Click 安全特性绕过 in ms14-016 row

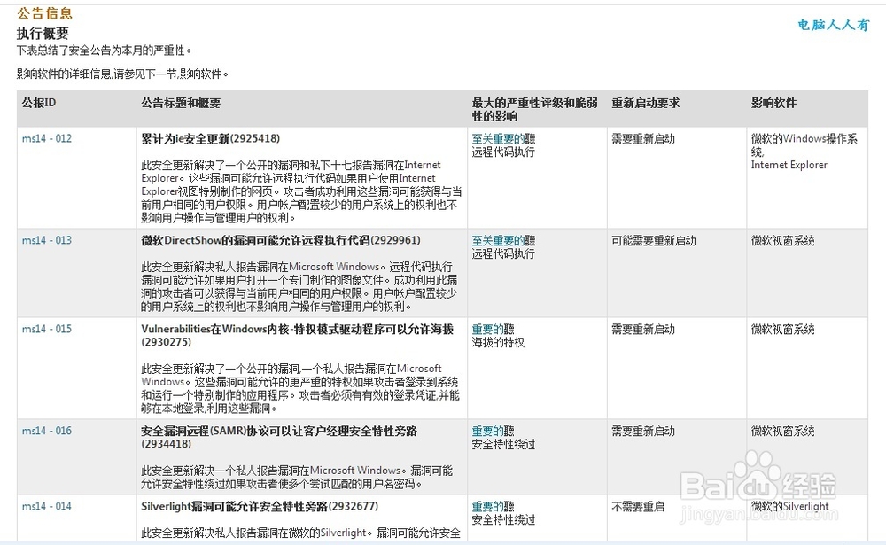[503, 444]
